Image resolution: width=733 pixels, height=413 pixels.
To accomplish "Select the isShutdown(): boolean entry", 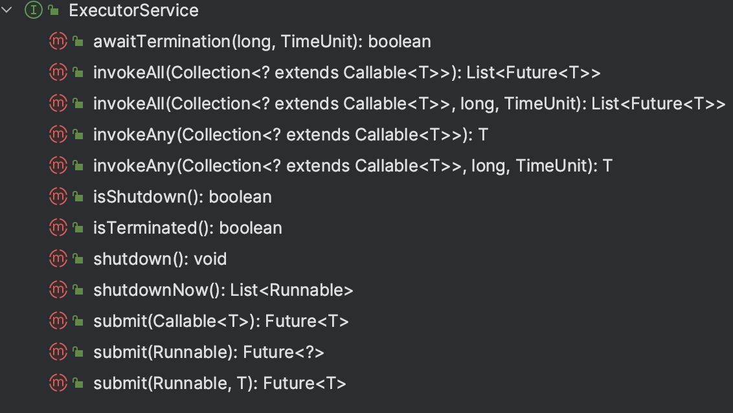I will (182, 197).
